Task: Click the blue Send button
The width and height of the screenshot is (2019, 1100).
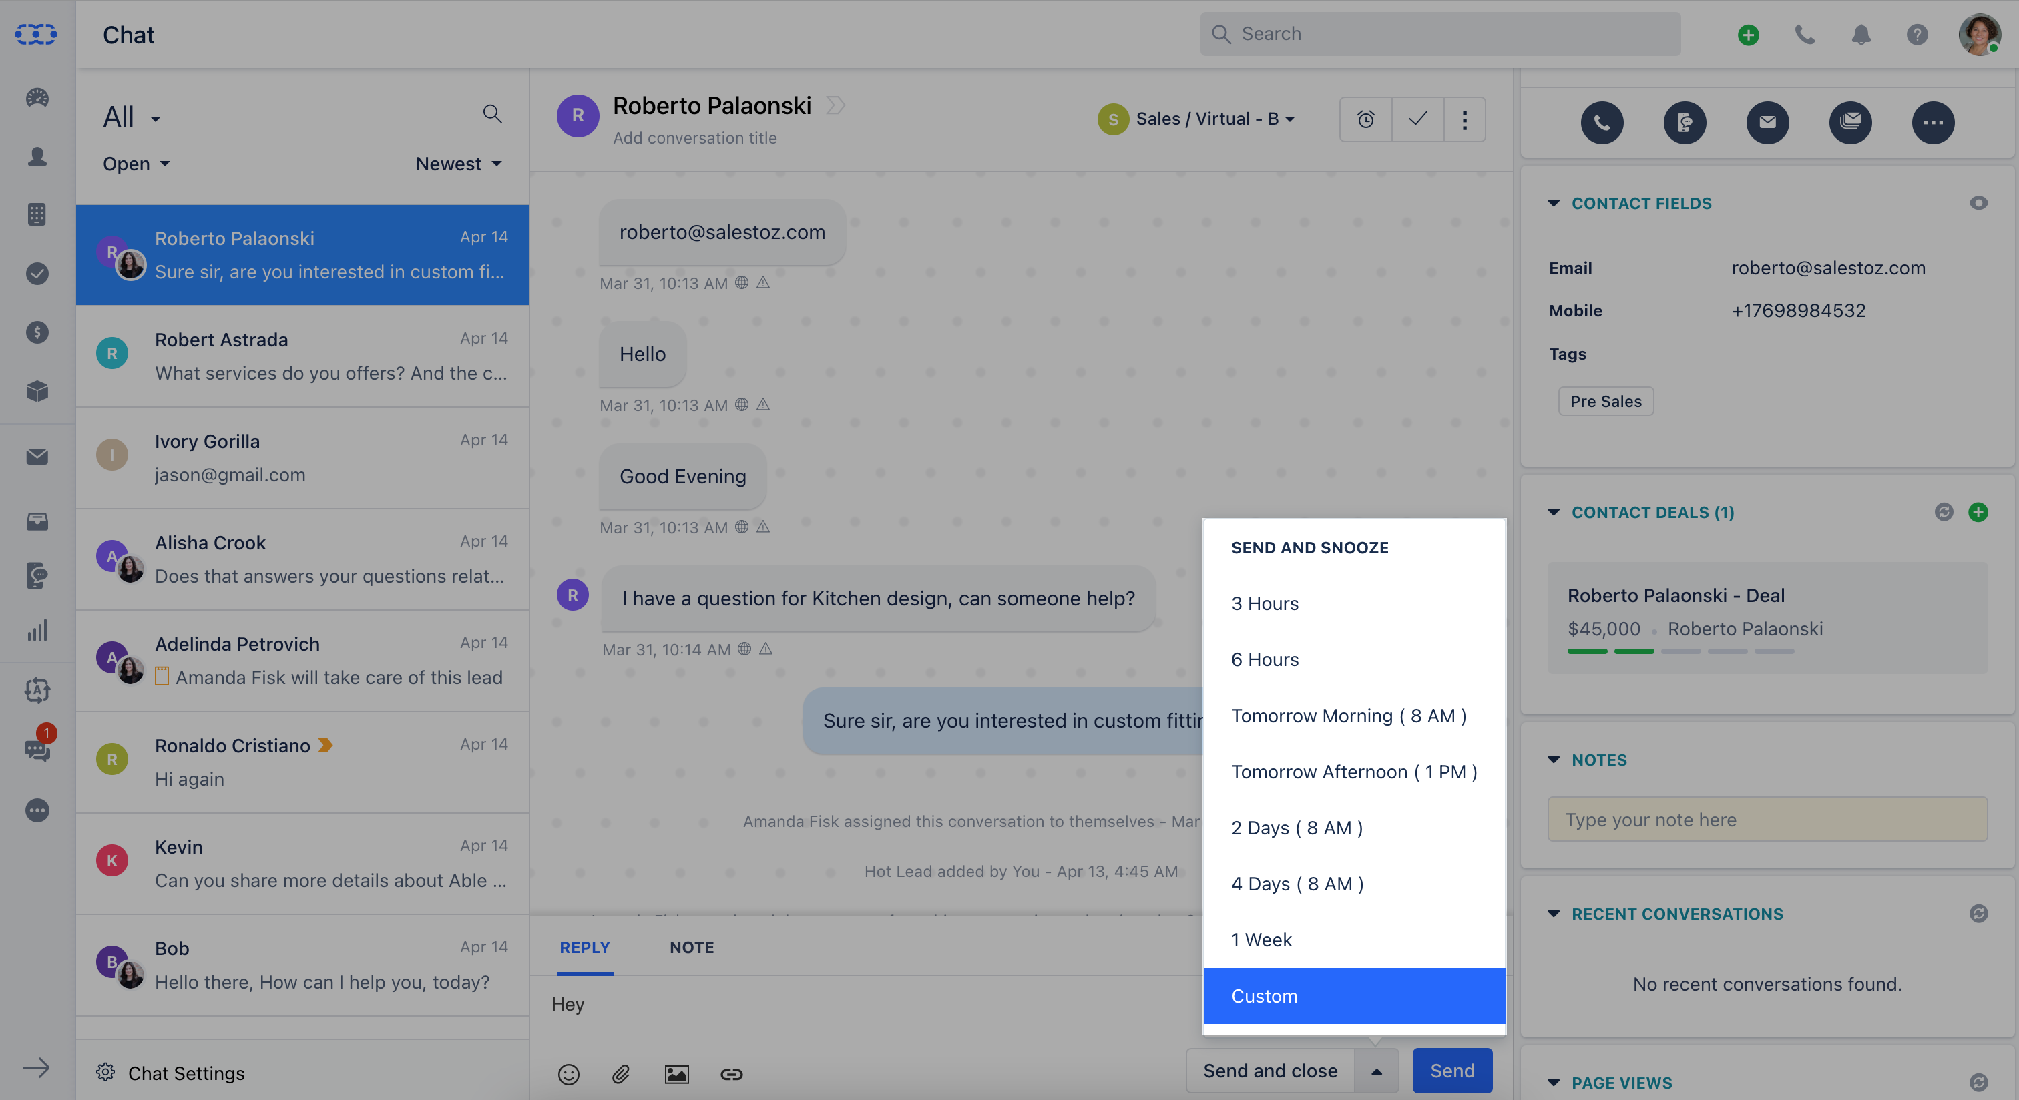Action: click(1451, 1070)
